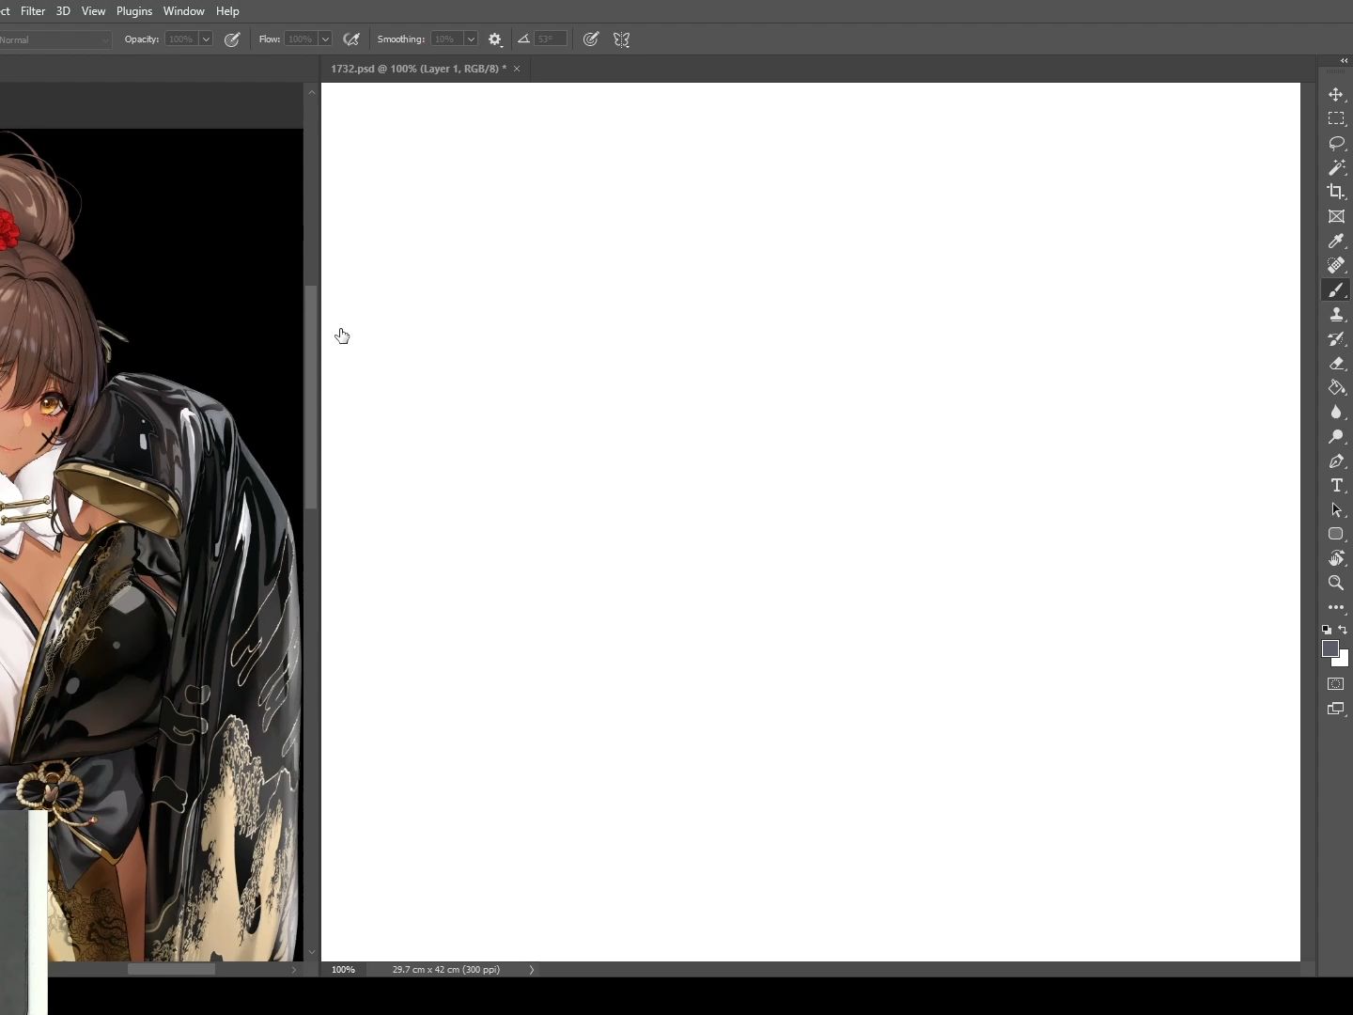Select the History Brush tool
This screenshot has height=1015, width=1353.
pyautogui.click(x=1335, y=339)
